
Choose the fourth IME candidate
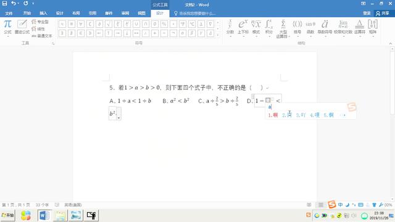(x=315, y=115)
